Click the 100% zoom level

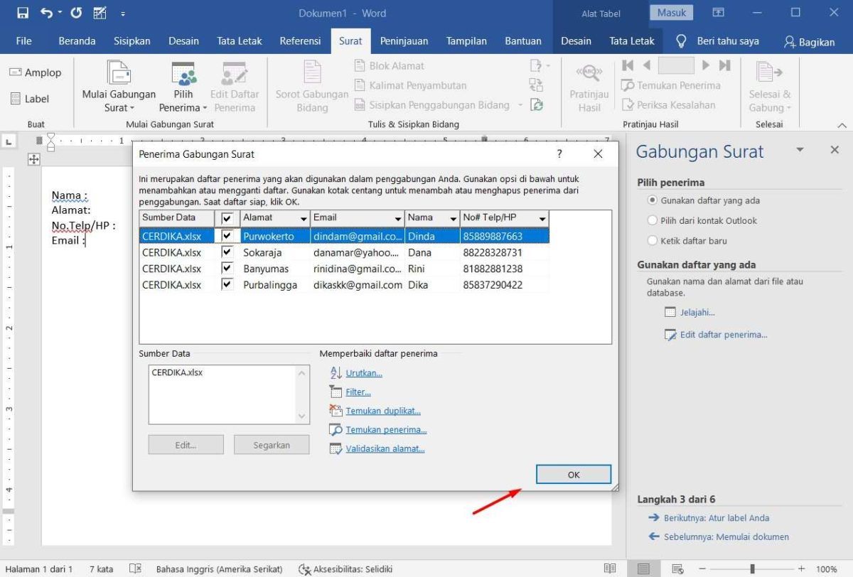coord(826,569)
